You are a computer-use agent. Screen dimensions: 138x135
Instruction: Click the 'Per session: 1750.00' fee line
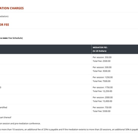coord(103,87)
